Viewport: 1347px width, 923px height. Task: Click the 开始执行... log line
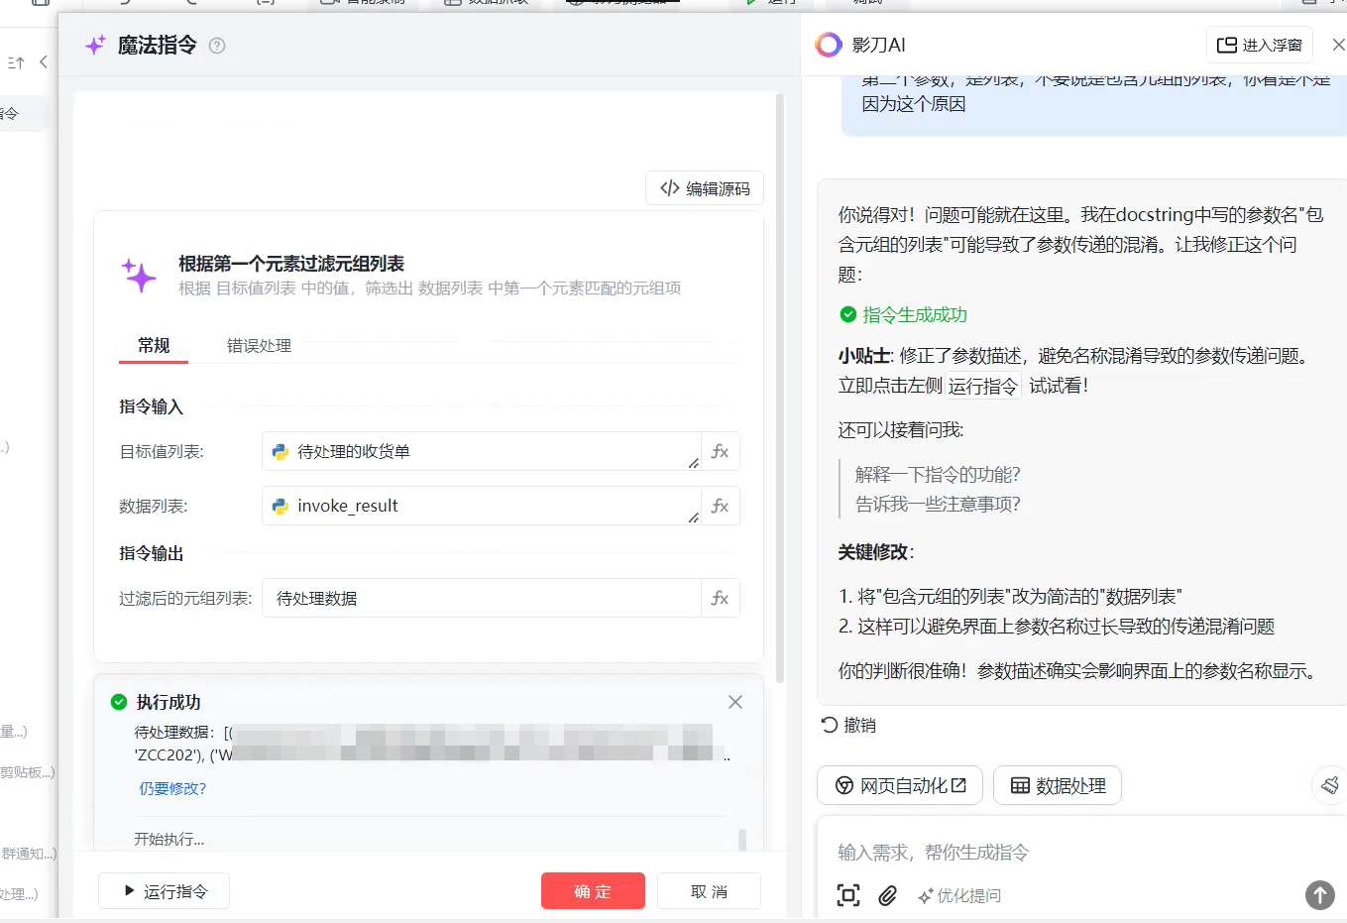point(168,839)
